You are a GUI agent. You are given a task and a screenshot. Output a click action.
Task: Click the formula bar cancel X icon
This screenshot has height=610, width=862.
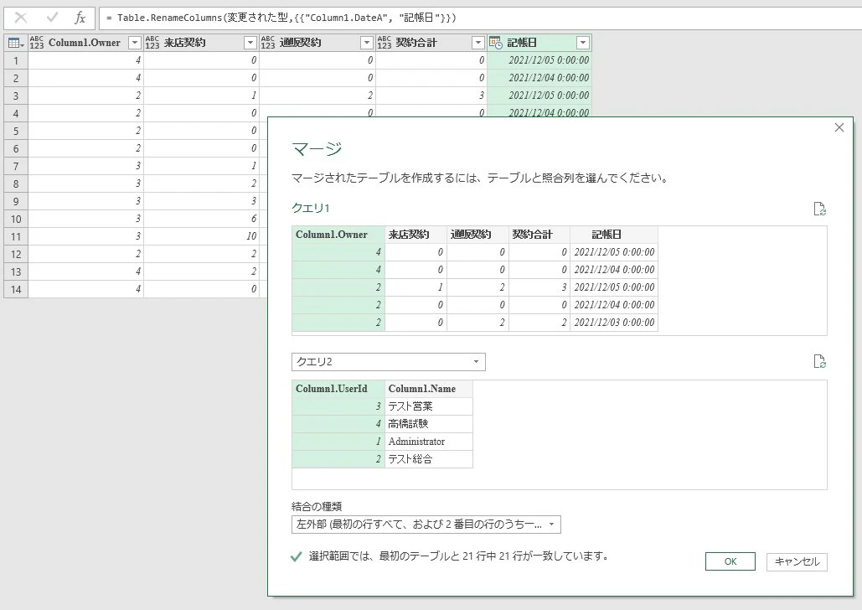tap(21, 18)
